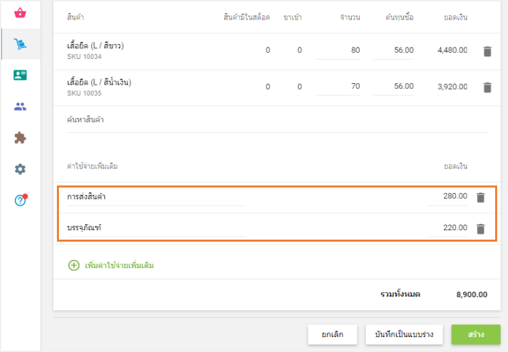Edit the 280.00 shipping cost amount
This screenshot has height=352, width=508.
pyautogui.click(x=448, y=197)
